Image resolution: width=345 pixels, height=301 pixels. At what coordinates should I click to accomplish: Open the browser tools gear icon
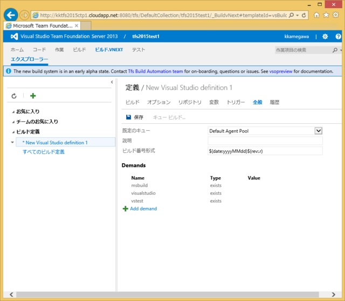click(x=335, y=15)
